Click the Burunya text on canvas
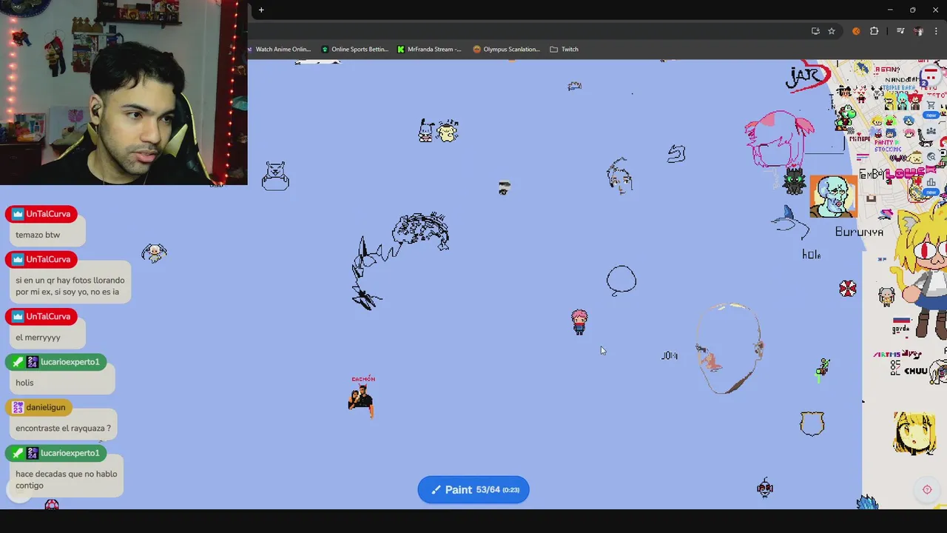This screenshot has width=947, height=533. pos(859,232)
